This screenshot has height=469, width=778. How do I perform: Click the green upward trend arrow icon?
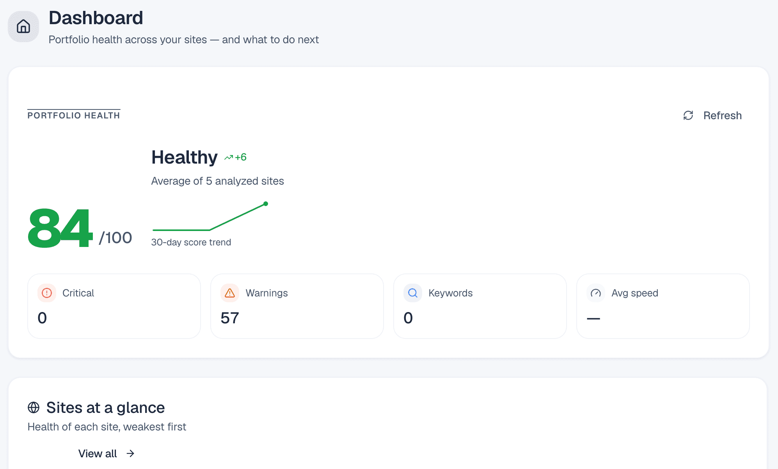coord(229,157)
